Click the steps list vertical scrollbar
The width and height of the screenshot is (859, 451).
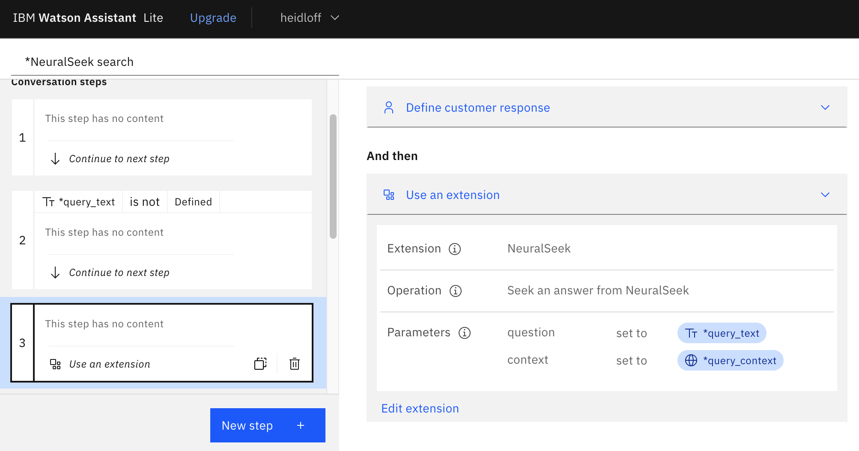(x=333, y=176)
